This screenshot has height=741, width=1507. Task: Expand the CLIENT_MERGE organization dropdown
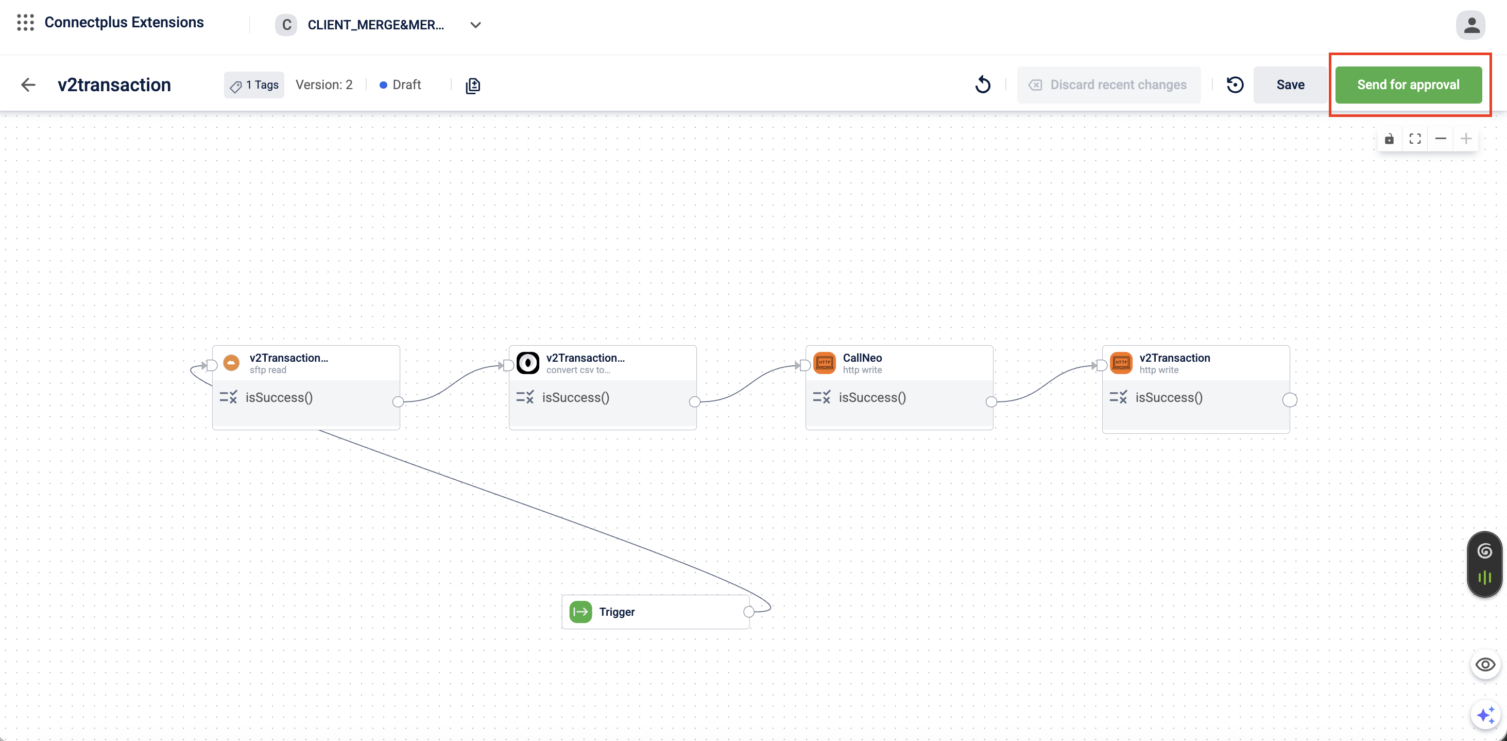(475, 25)
